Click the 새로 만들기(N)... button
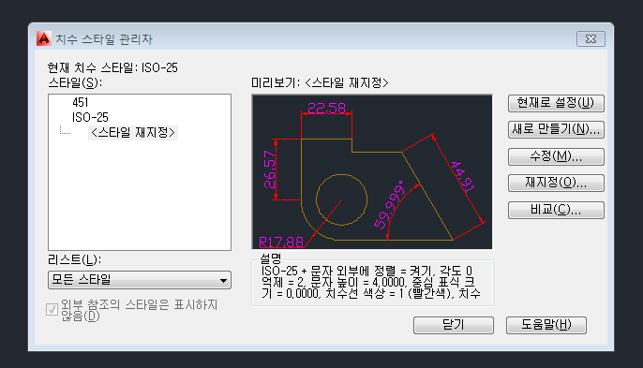This screenshot has height=368, width=643. point(556,129)
